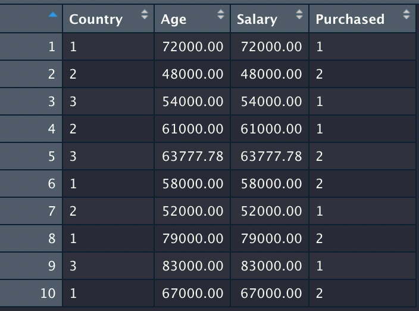419x311 pixels.
Task: Click Age cell 54000.00 in row 3
Action: [x=193, y=102]
